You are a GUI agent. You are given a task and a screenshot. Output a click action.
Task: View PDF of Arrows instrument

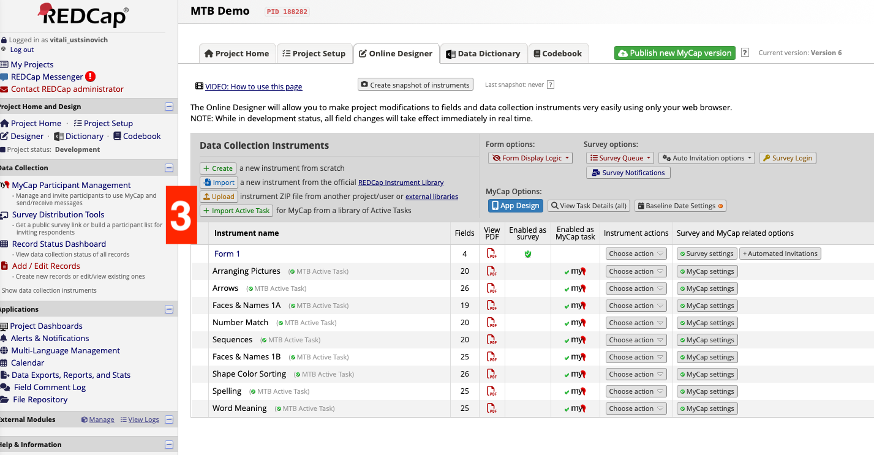pyautogui.click(x=492, y=288)
